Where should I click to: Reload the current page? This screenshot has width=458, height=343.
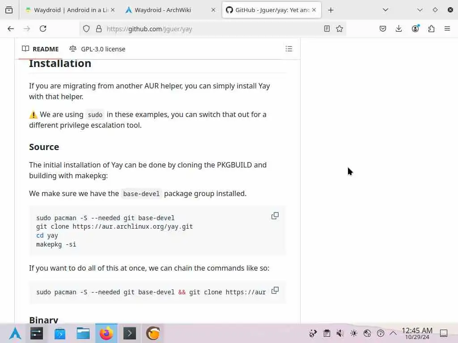point(43,29)
